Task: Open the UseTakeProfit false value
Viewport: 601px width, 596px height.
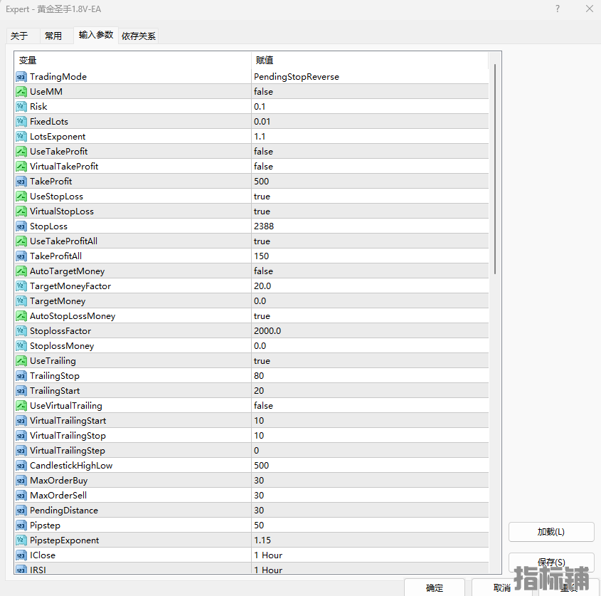Action: coord(263,152)
